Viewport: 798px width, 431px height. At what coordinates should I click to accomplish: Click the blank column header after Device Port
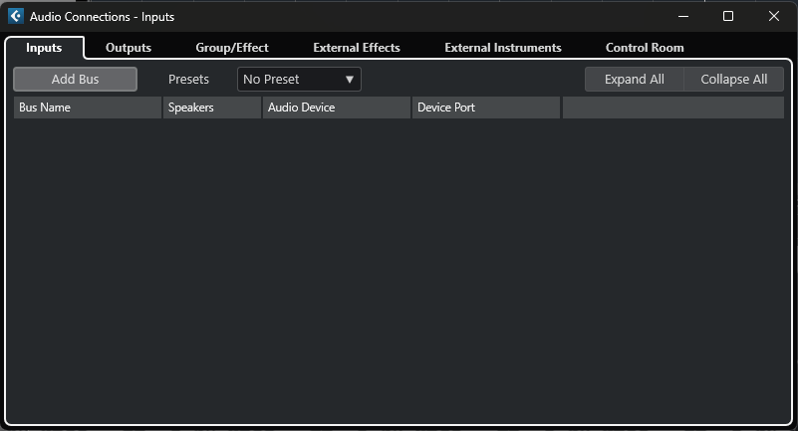pos(673,108)
